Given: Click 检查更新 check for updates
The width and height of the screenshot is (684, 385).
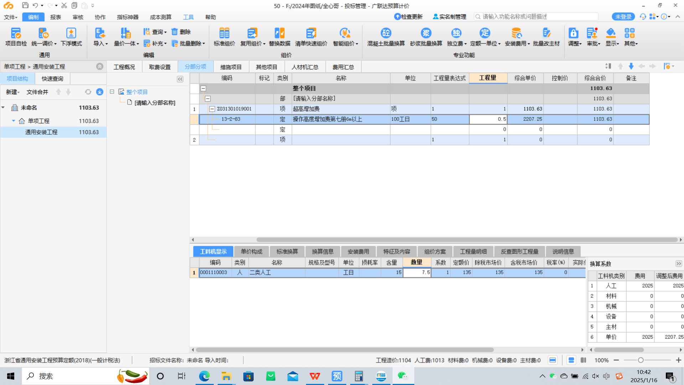Looking at the screenshot, I should 408,17.
